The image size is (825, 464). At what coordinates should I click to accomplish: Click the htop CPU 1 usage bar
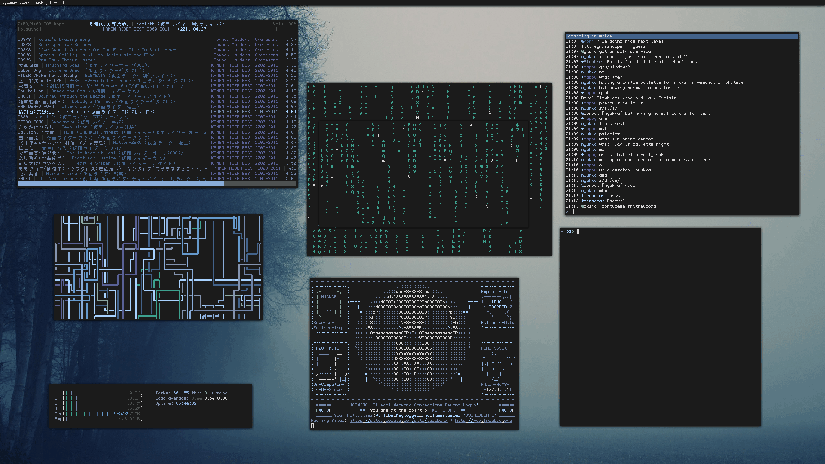102,393
